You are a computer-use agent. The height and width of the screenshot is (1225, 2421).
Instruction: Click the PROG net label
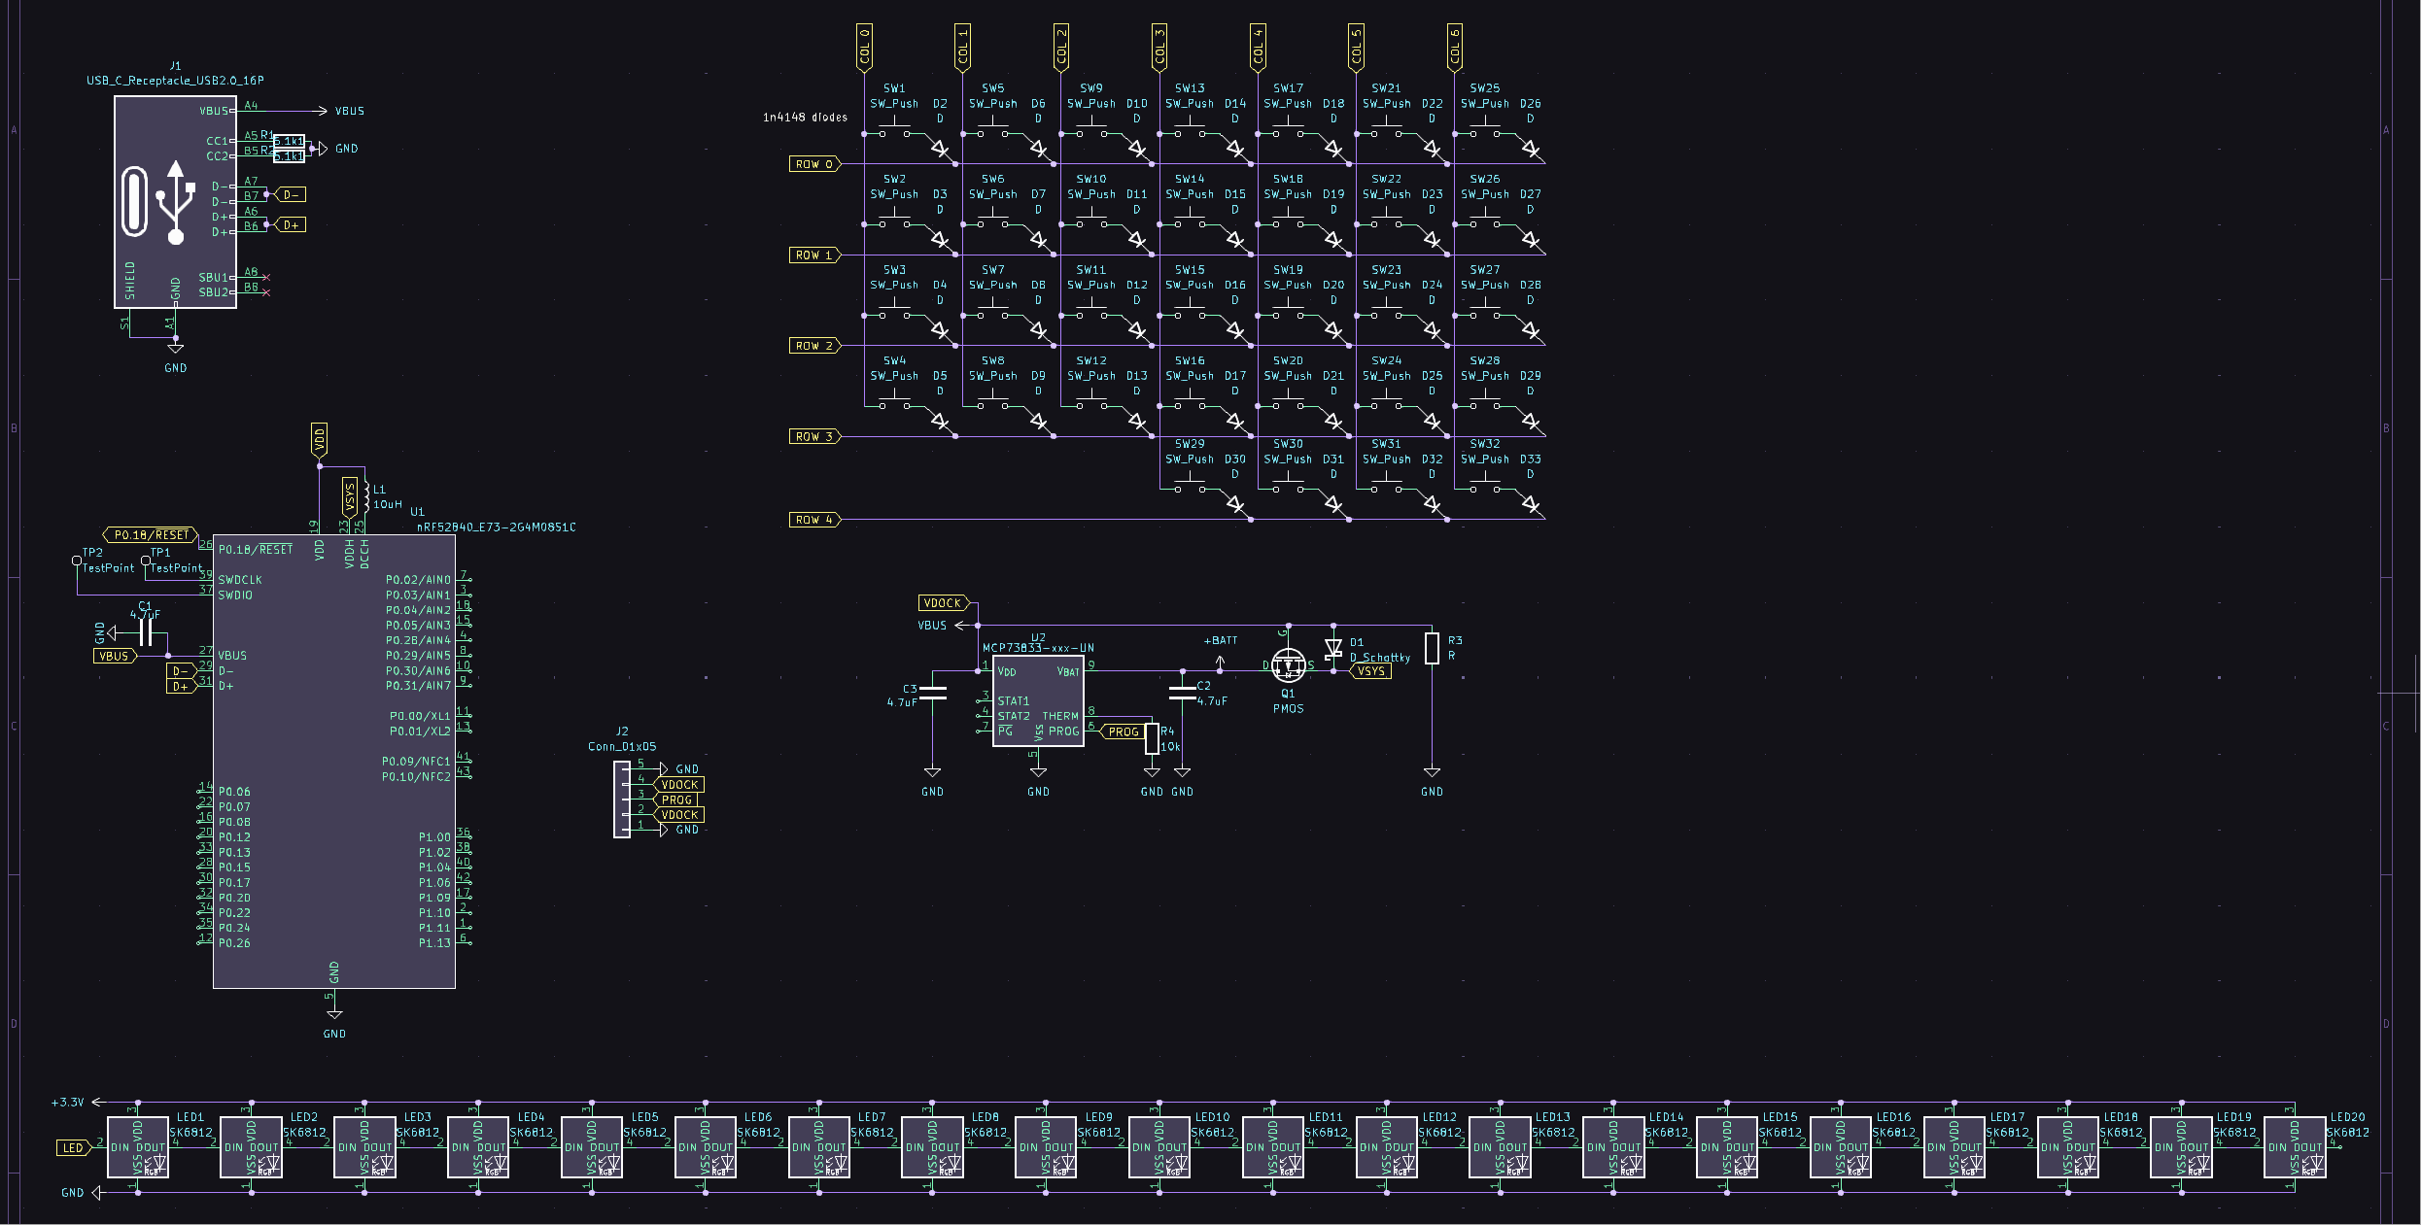coord(1126,731)
